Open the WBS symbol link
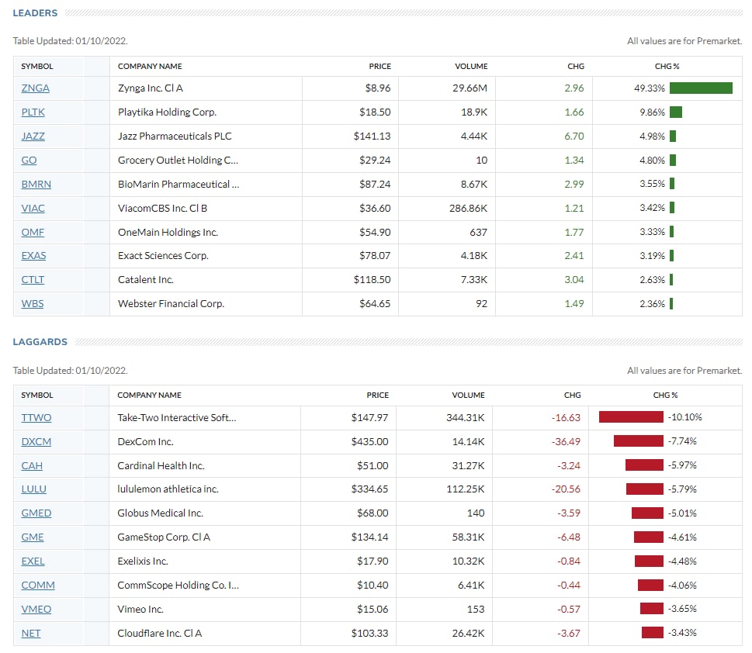The image size is (752, 653). (32, 304)
